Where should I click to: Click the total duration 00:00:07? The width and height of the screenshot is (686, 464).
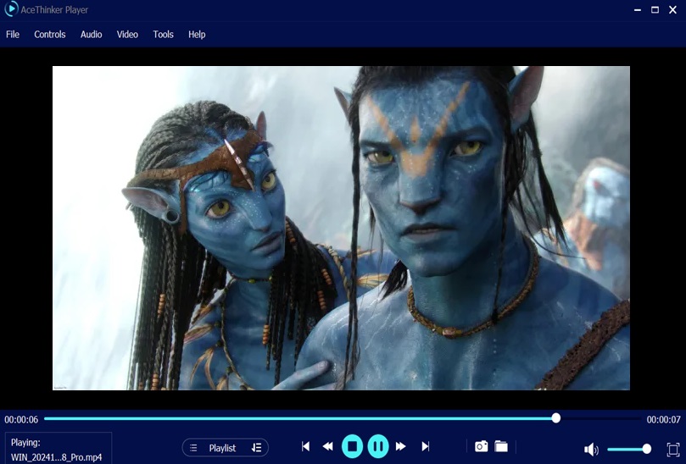pos(664,420)
